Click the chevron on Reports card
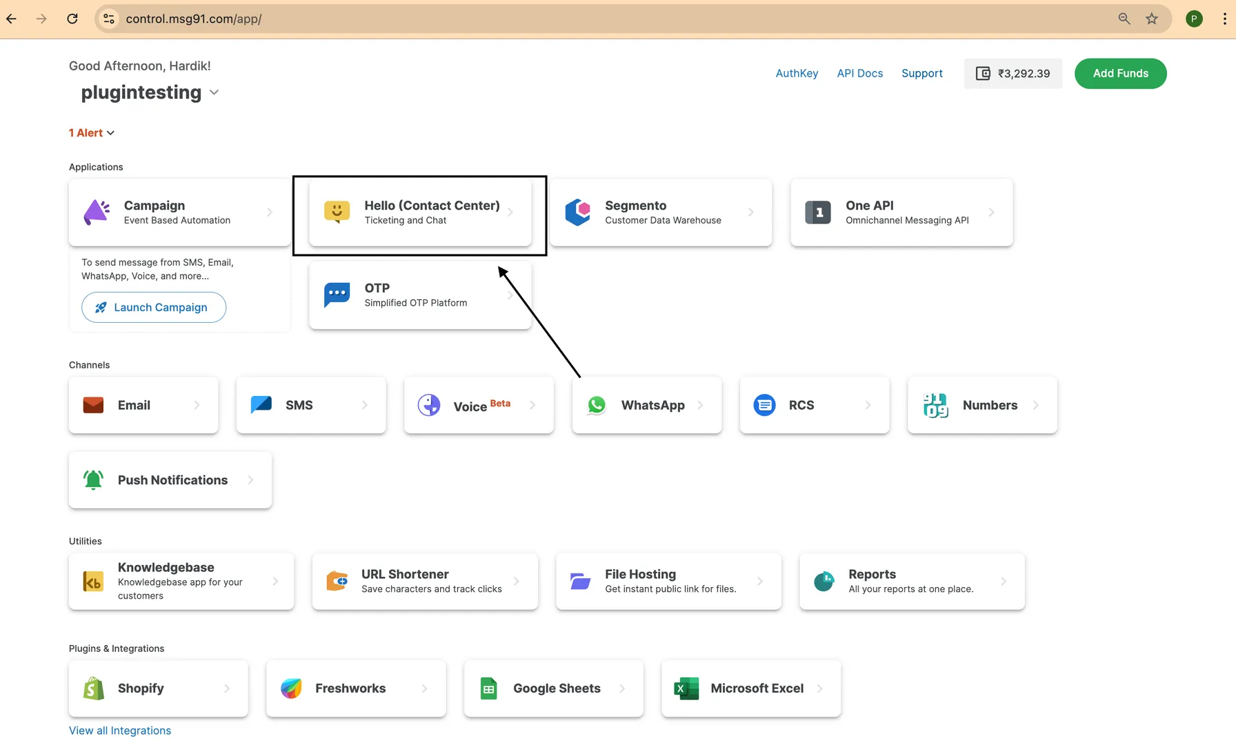Image resolution: width=1236 pixels, height=745 pixels. (x=1004, y=582)
